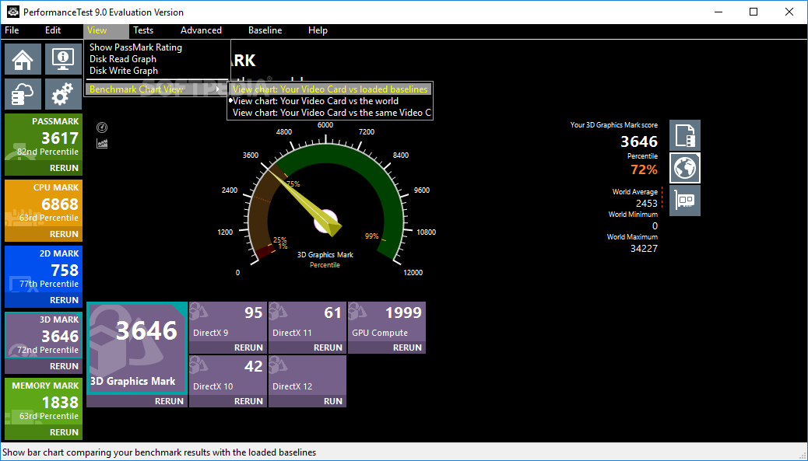Screen dimensions: 808x461
Task: Click the DirectX 11 score tile
Action: (307, 322)
